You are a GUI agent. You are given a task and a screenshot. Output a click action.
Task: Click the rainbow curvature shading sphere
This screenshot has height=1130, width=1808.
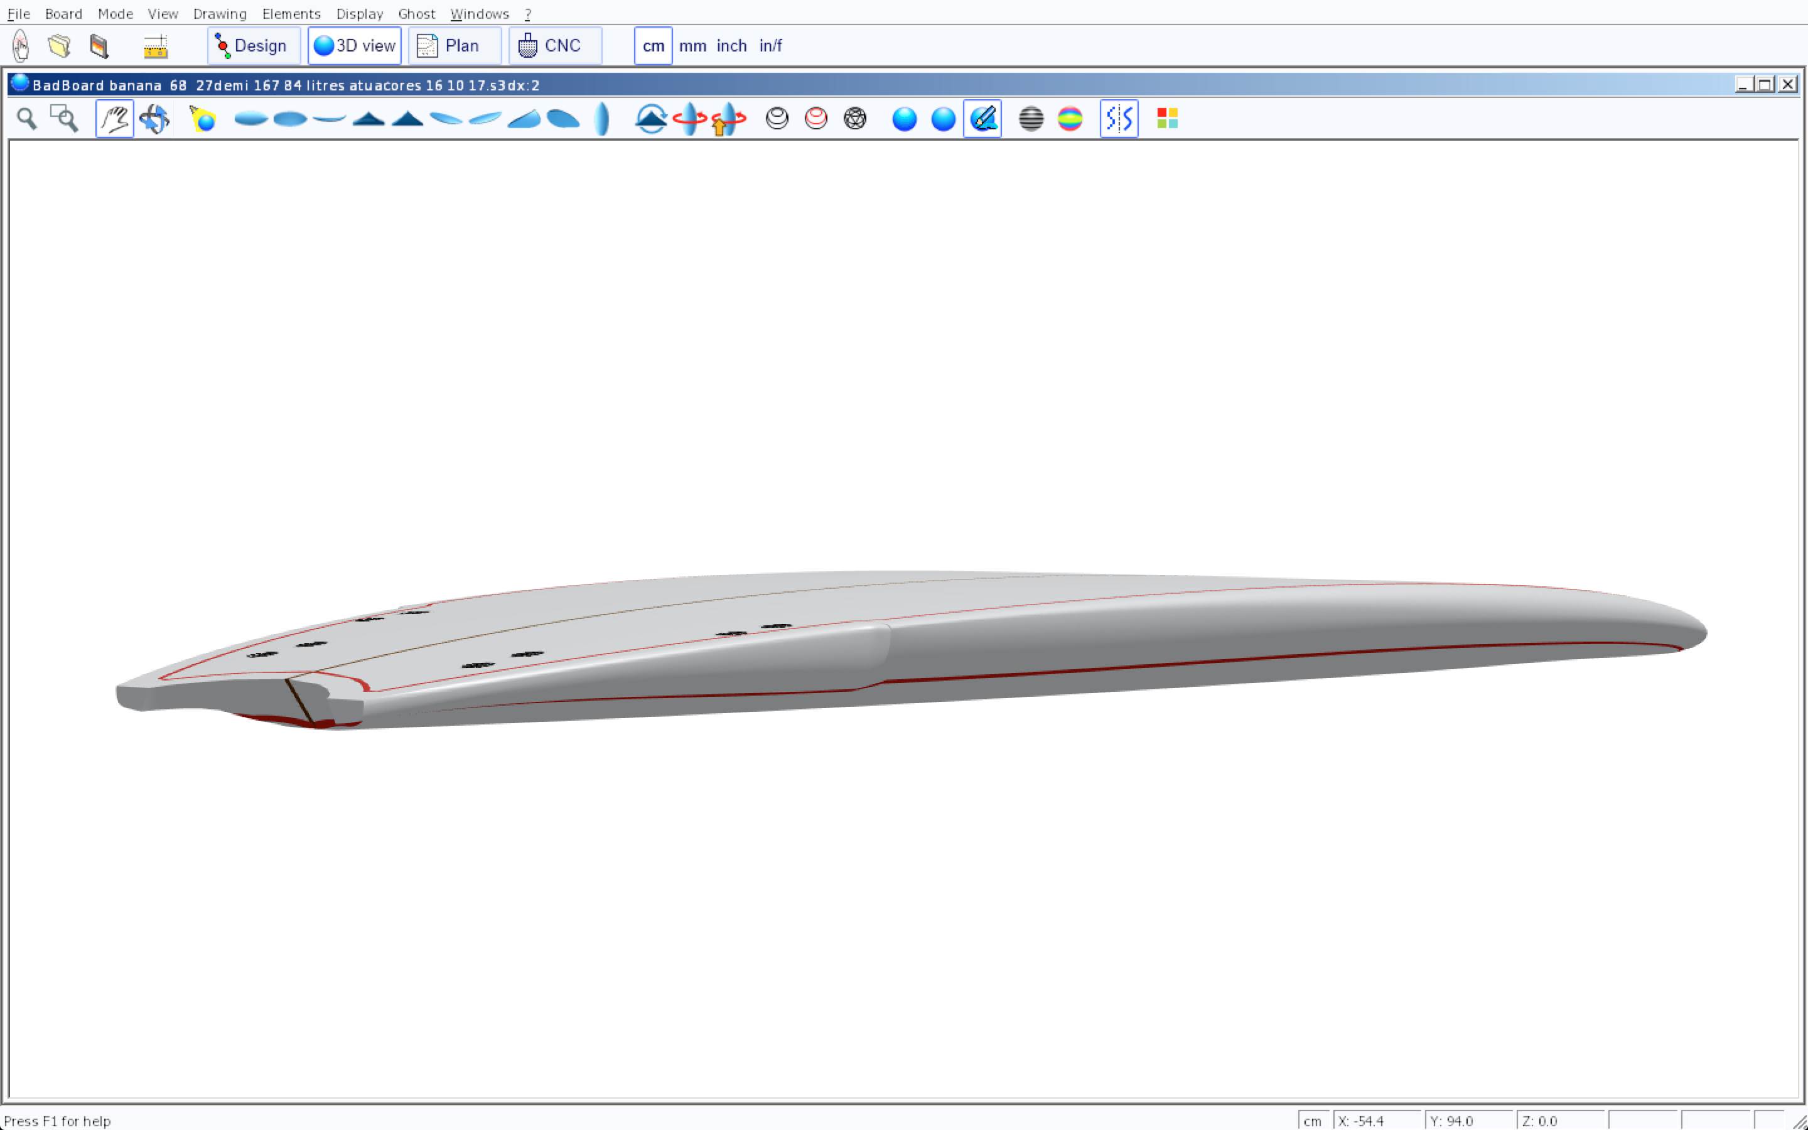point(1070,119)
